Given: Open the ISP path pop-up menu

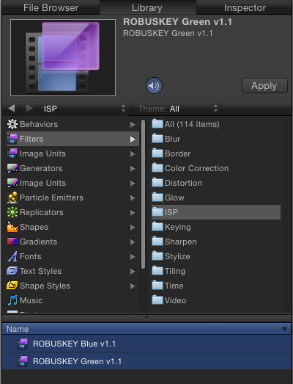Looking at the screenshot, I should (x=84, y=109).
